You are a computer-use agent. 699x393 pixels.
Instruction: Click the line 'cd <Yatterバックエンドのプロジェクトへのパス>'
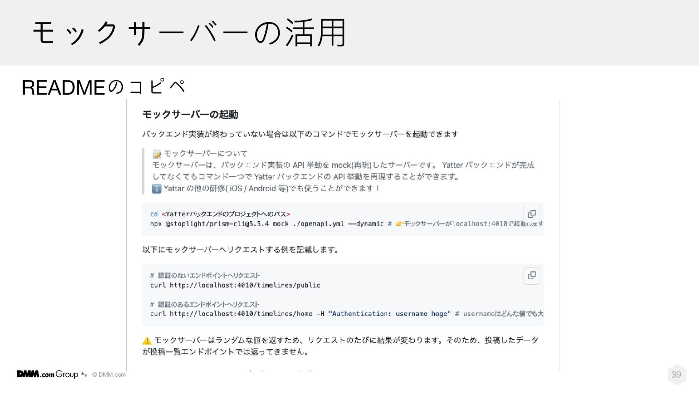(220, 214)
